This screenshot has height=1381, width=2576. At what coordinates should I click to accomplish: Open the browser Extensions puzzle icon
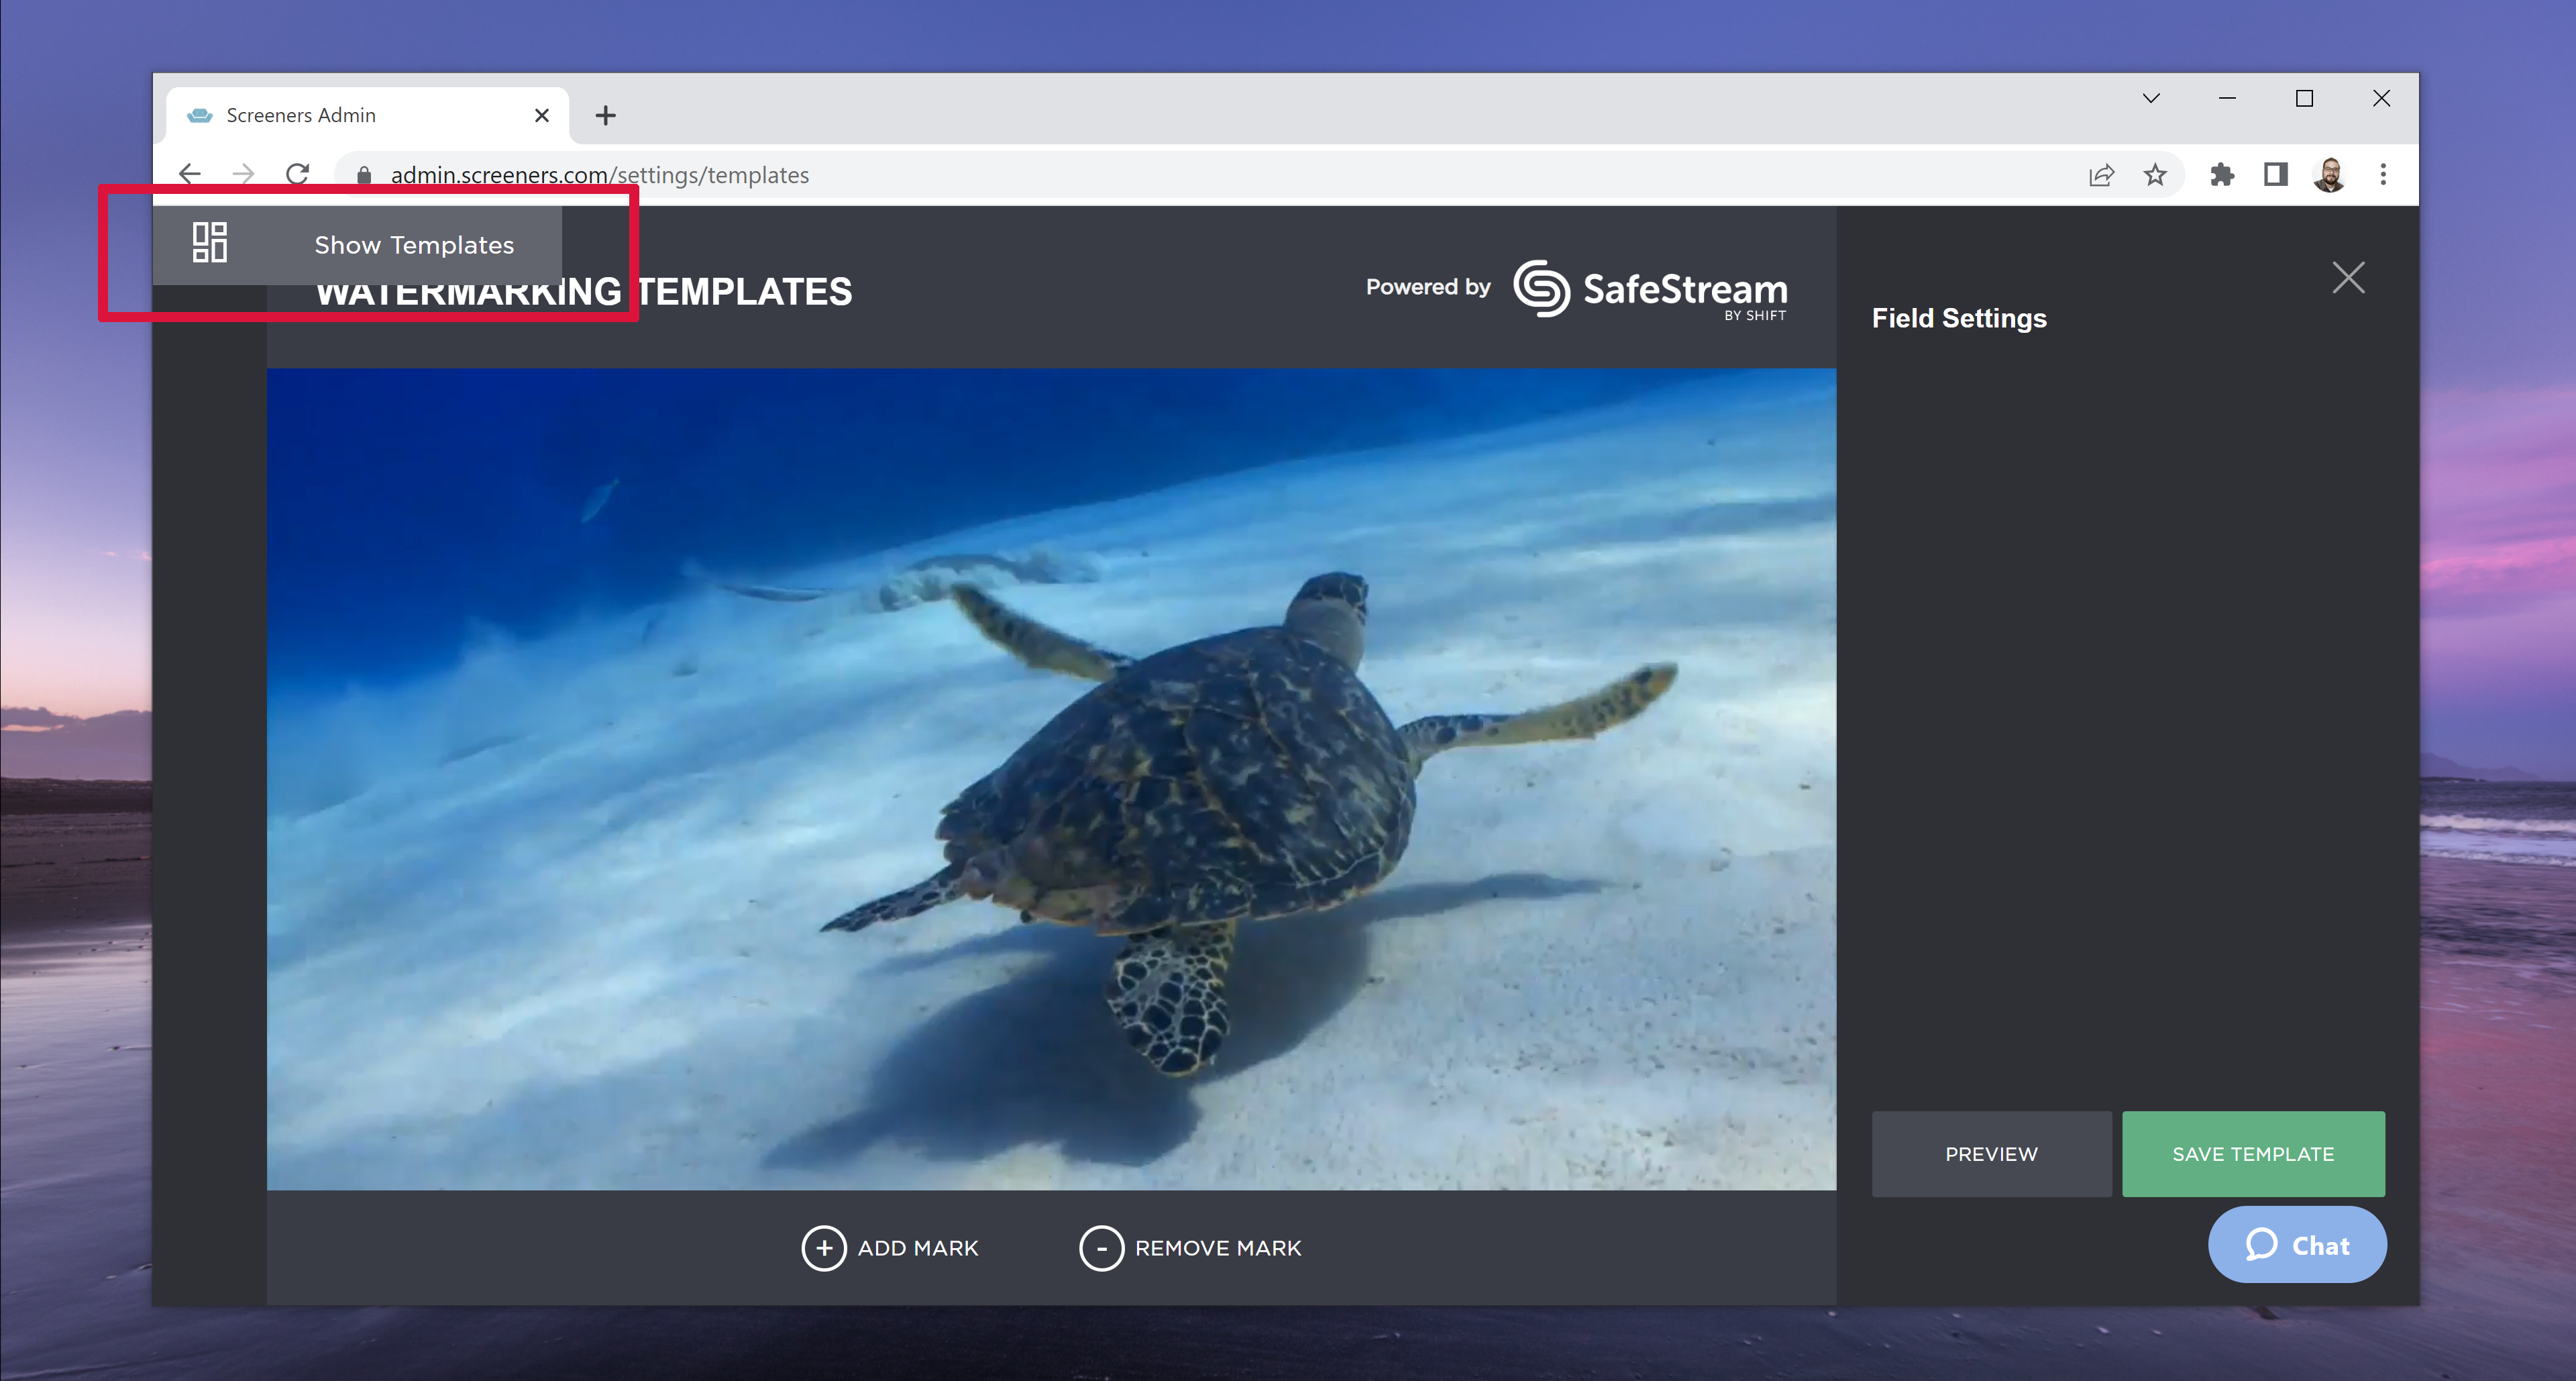point(2221,175)
